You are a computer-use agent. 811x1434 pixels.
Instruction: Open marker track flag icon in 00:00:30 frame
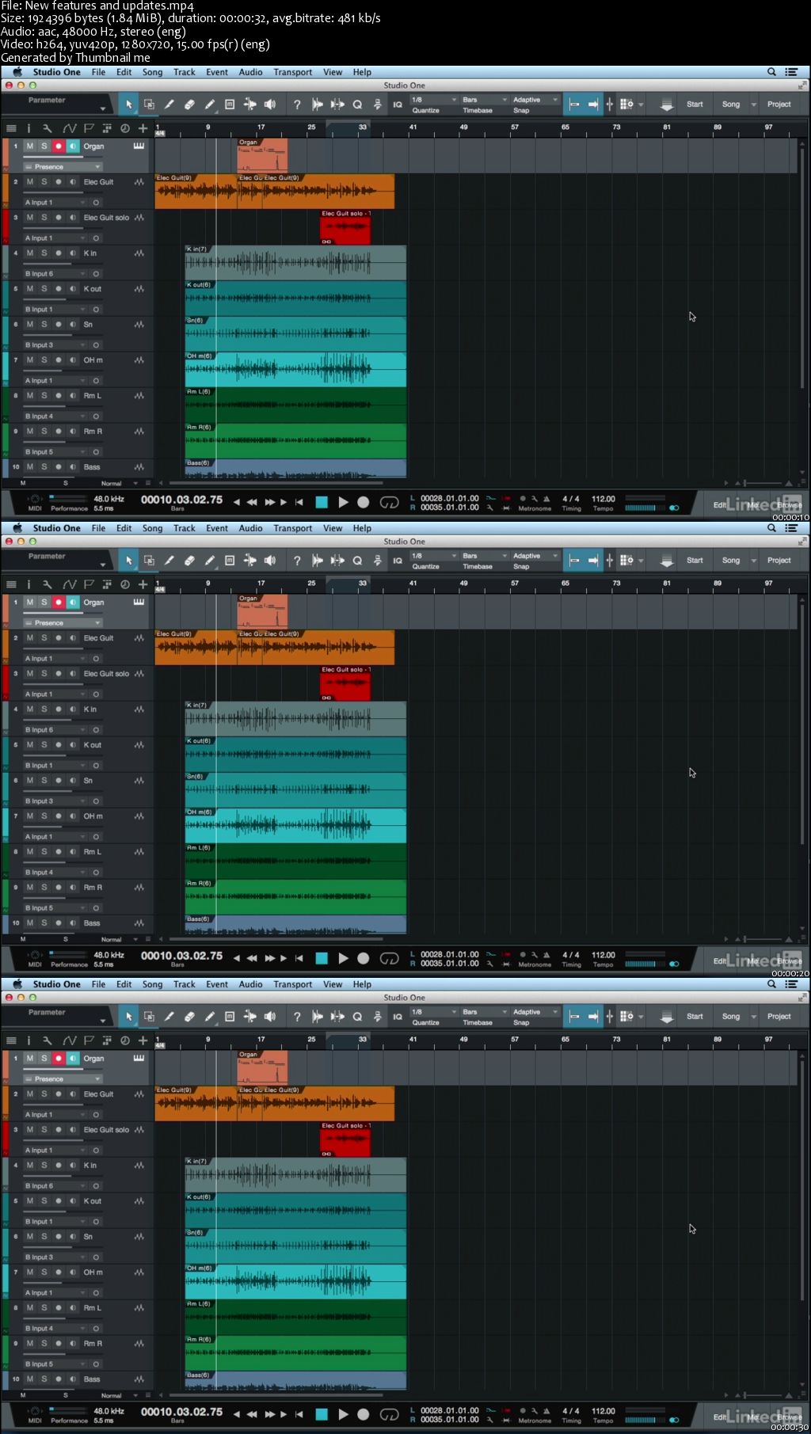[89, 1040]
